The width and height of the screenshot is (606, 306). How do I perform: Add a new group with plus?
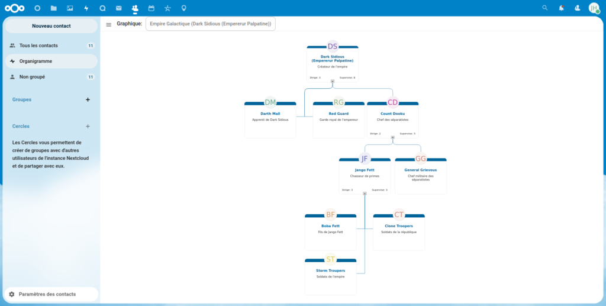coord(88,99)
